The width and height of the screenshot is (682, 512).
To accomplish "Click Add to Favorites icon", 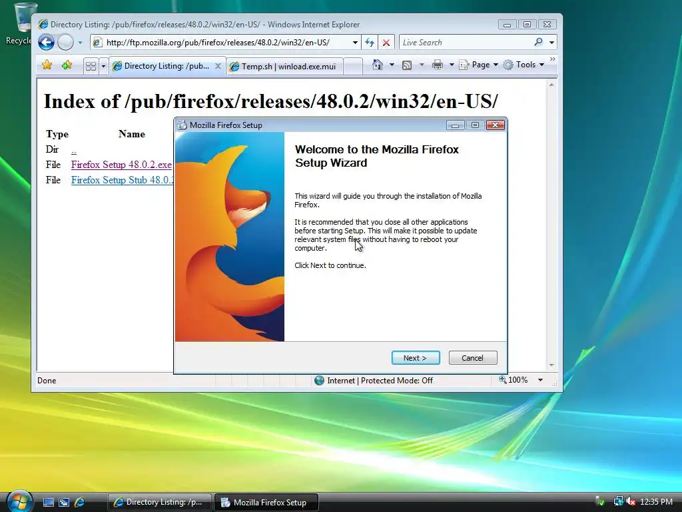I will [x=67, y=65].
